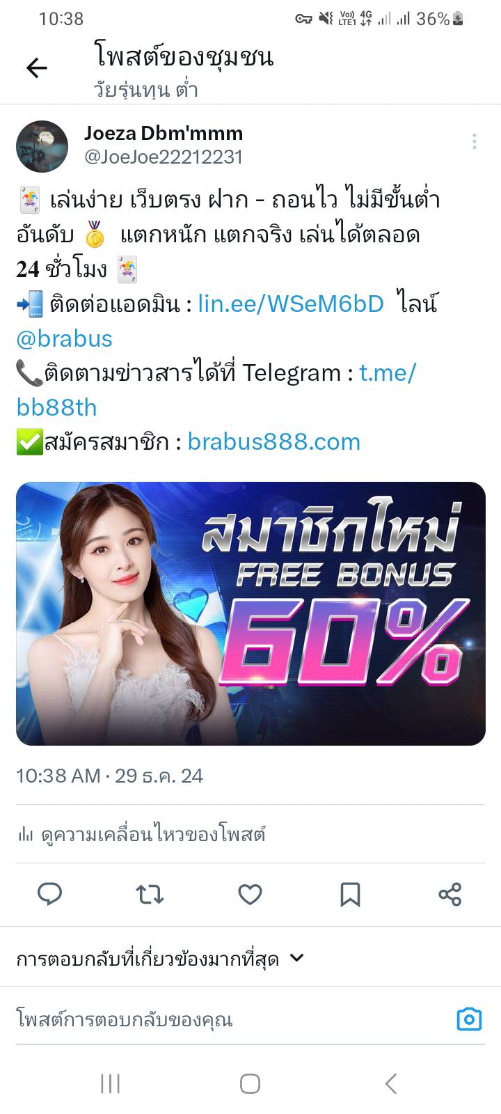This screenshot has width=501, height=1114.
Task: Like the post with heart icon
Action: (250, 894)
